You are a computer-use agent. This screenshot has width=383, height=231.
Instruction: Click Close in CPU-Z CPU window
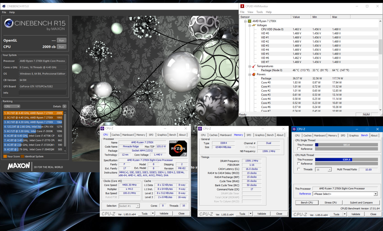click(181, 214)
